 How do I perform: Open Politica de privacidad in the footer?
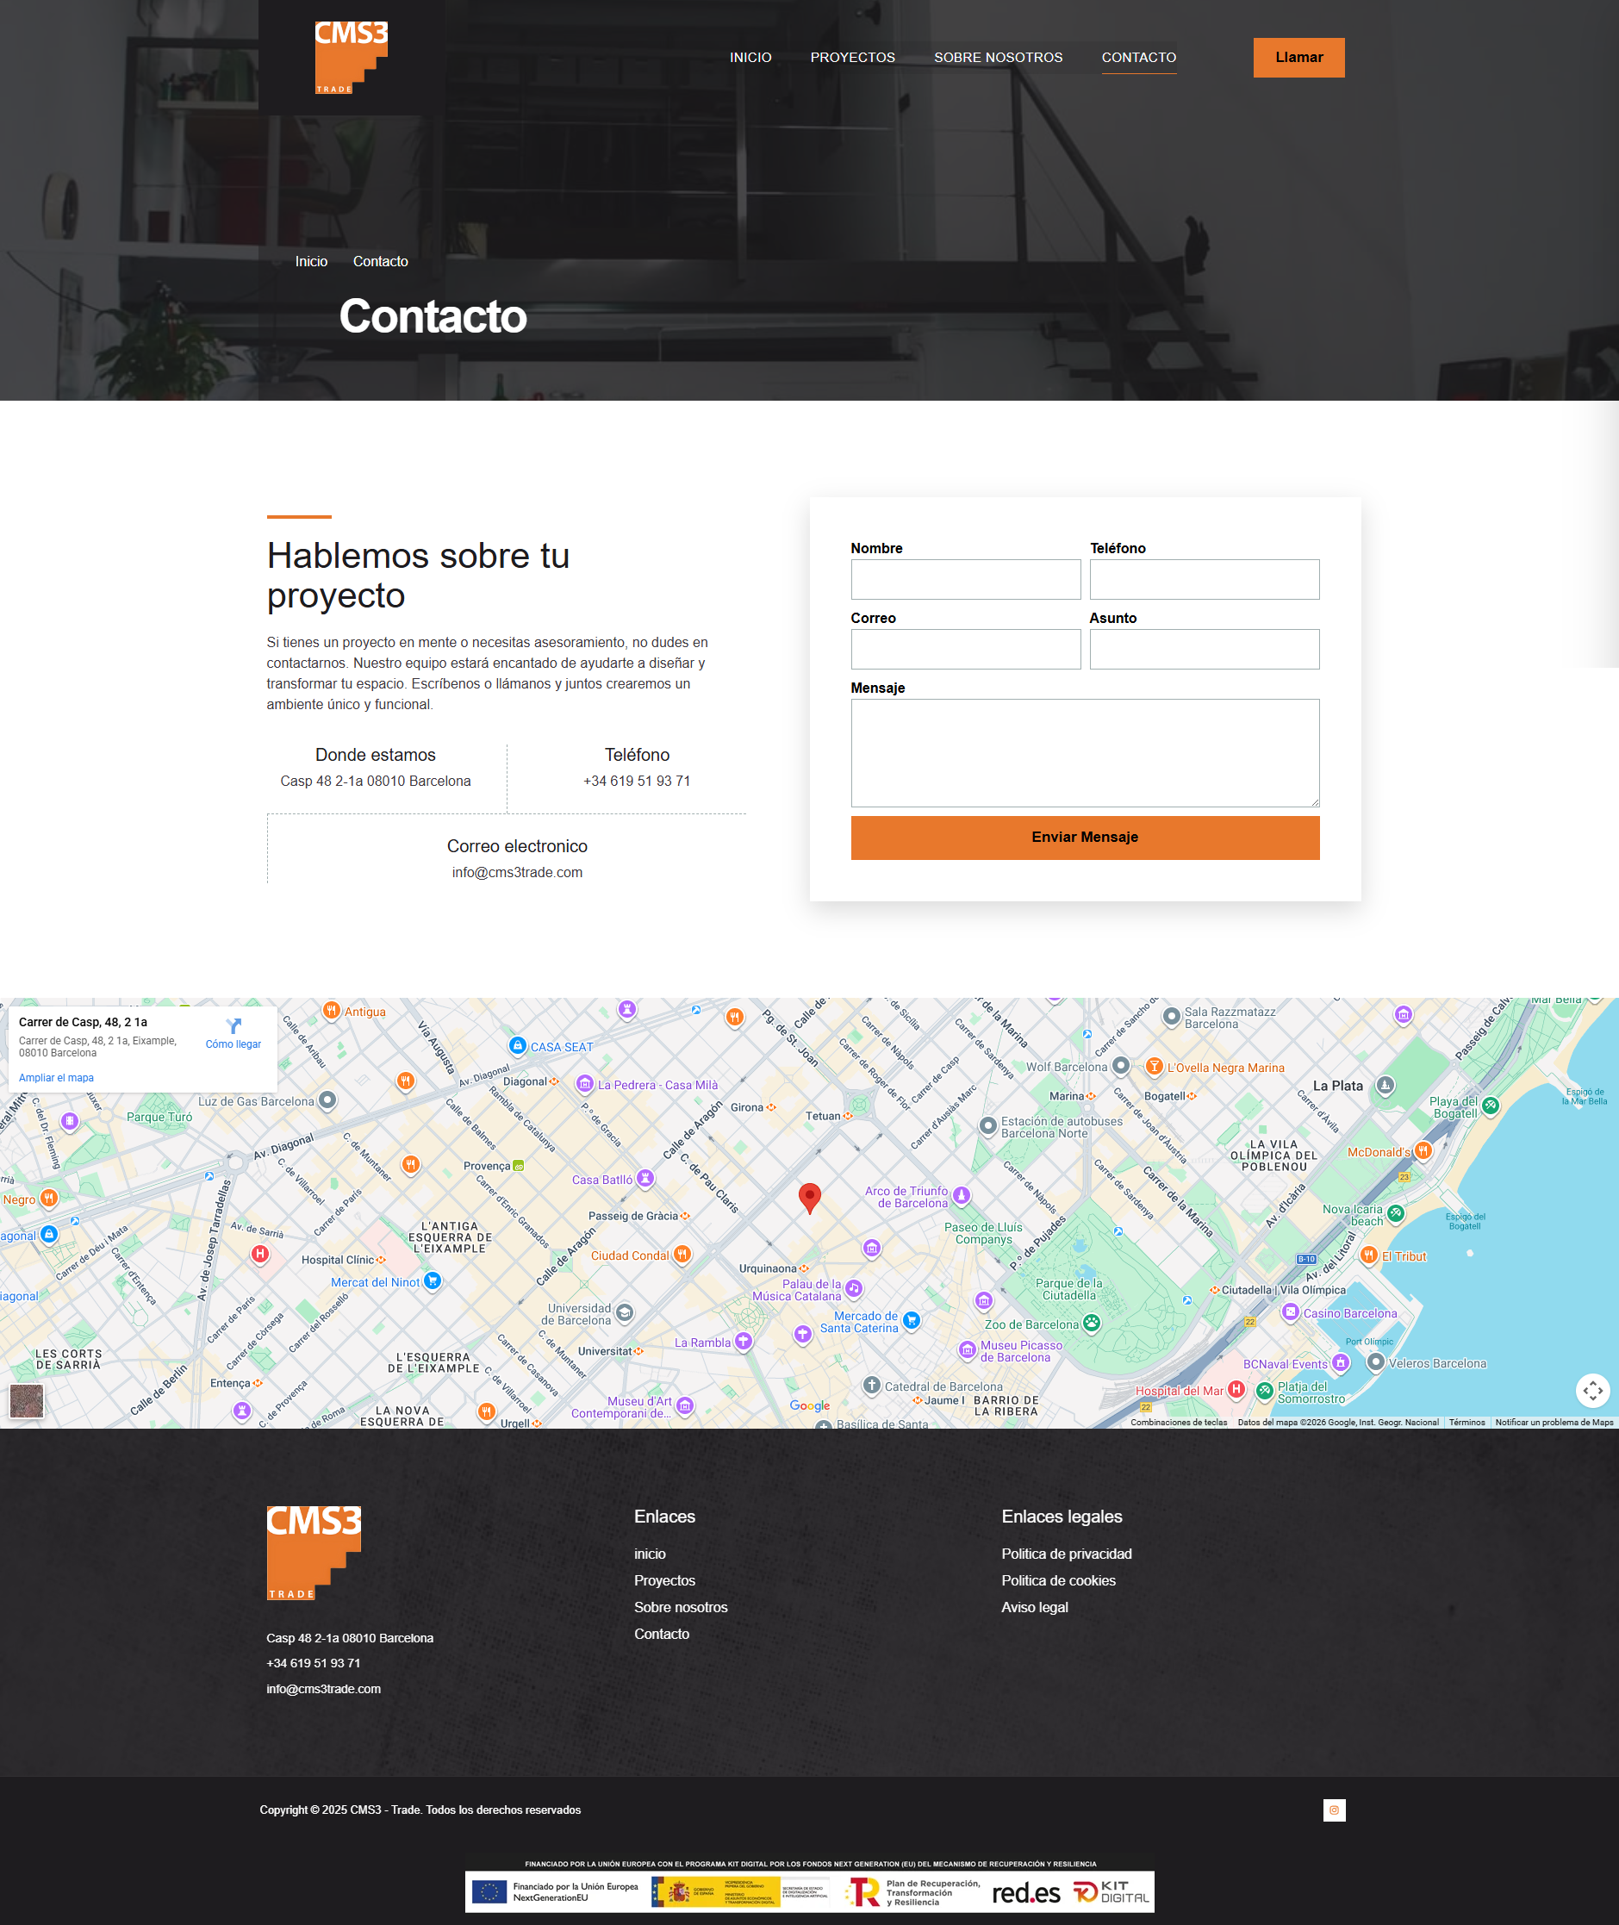tap(1067, 1554)
